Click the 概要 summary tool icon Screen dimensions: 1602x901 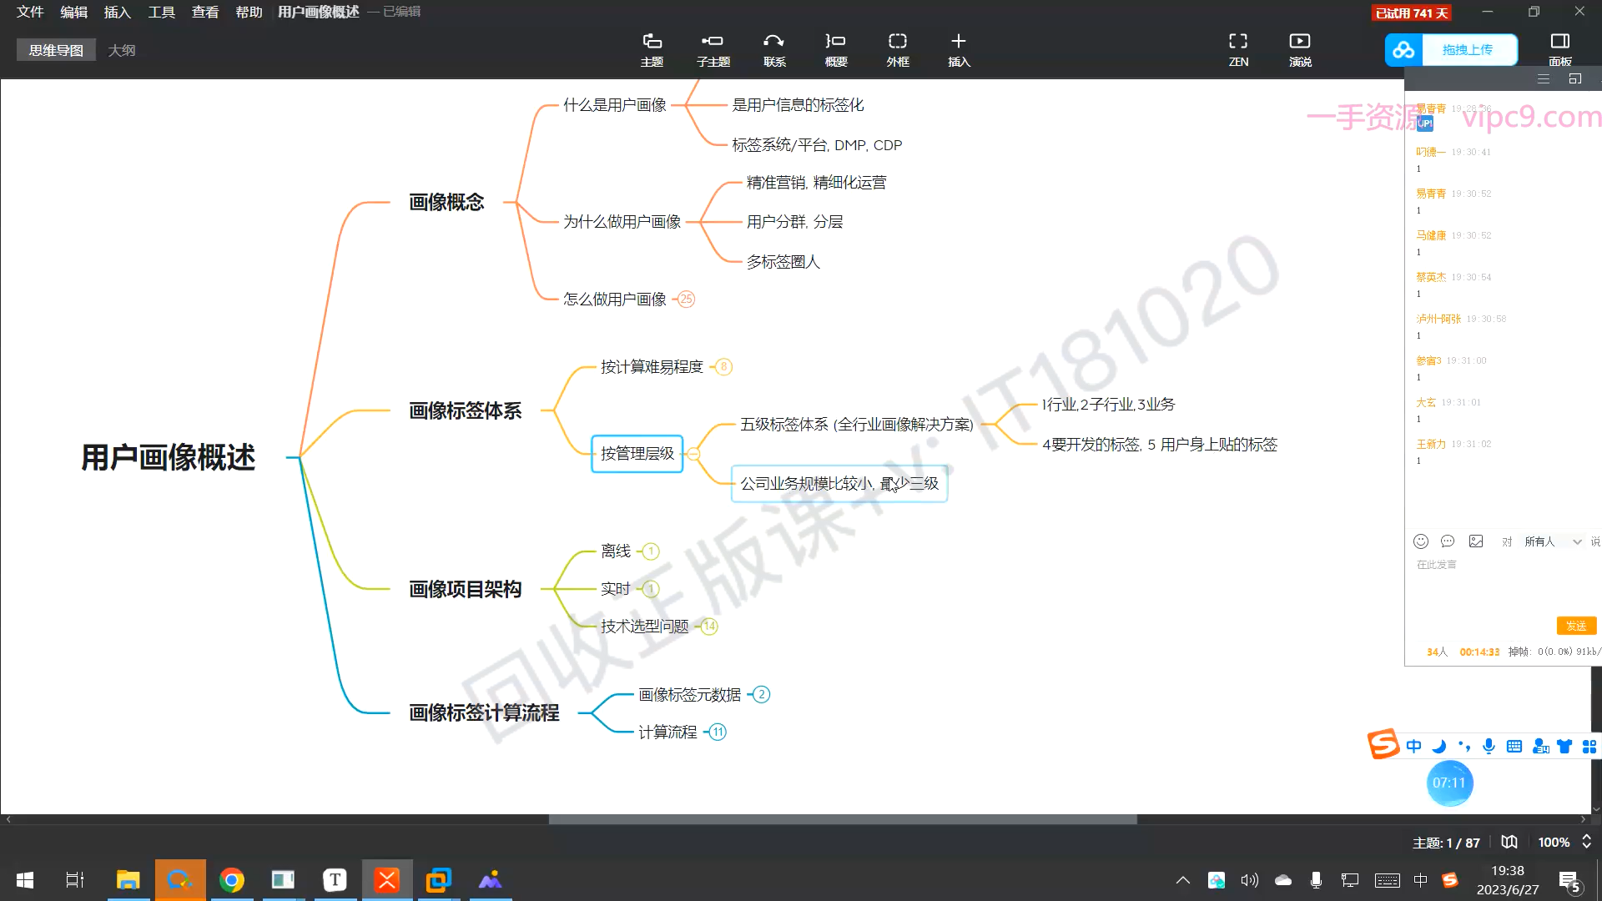[x=835, y=48]
